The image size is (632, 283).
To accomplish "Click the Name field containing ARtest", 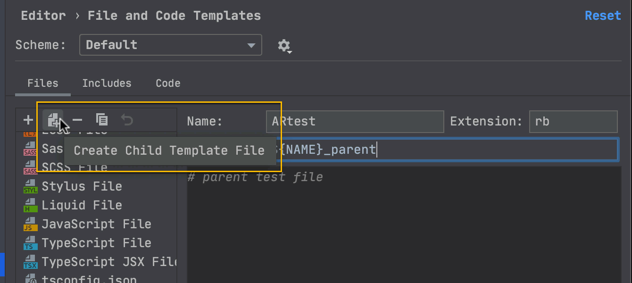I will (355, 122).
